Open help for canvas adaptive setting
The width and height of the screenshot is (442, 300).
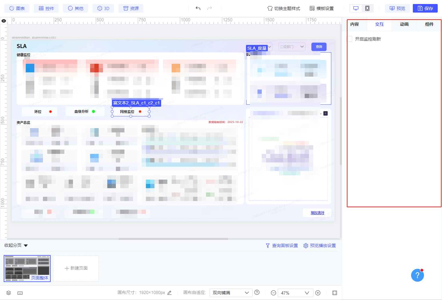(x=257, y=292)
